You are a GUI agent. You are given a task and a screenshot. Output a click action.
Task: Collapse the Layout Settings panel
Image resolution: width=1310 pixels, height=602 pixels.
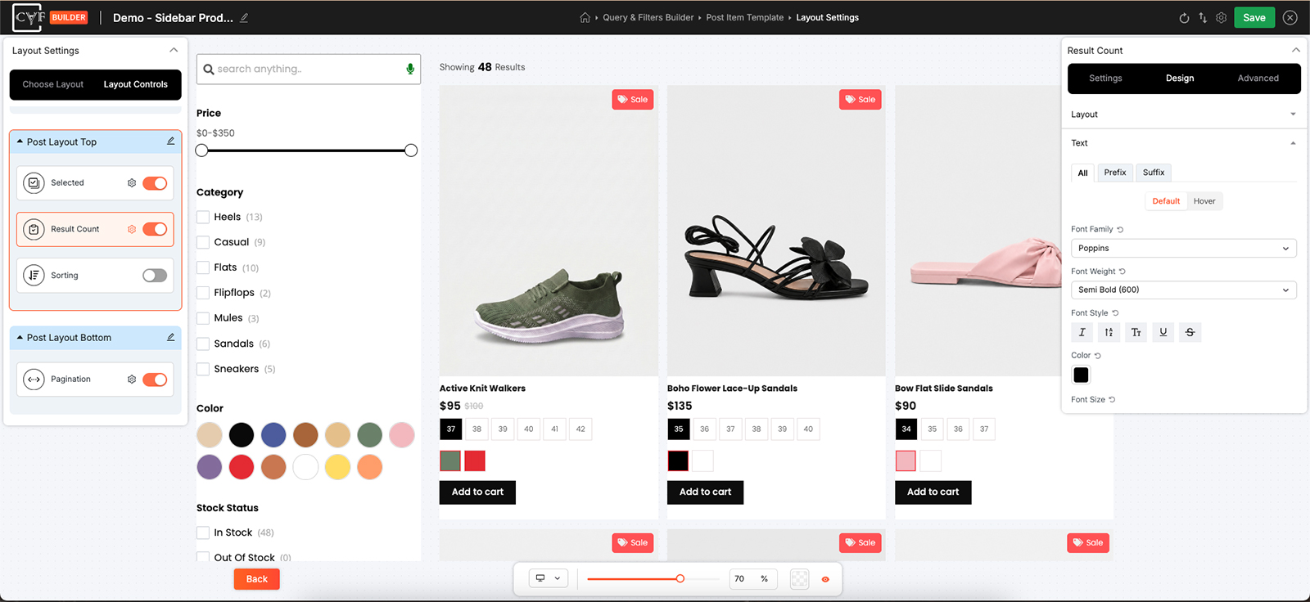point(174,50)
